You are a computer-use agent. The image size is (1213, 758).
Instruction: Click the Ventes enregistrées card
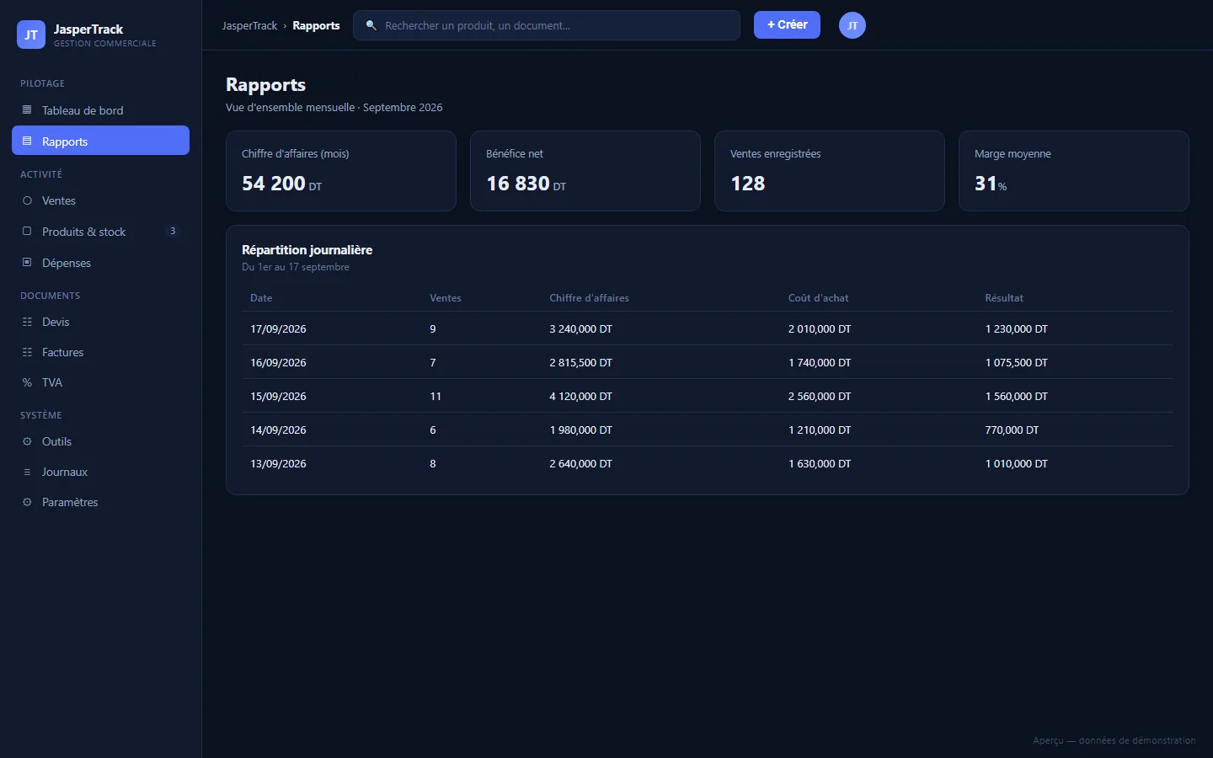point(830,171)
